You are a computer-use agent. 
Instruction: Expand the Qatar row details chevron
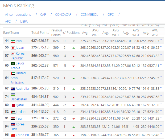tap(161, 104)
